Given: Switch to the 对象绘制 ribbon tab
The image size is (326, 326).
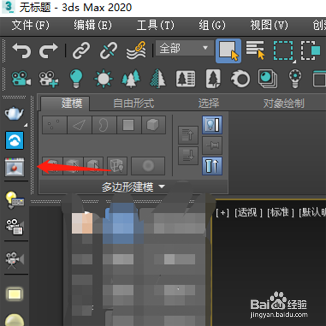Looking at the screenshot, I should [x=284, y=104].
